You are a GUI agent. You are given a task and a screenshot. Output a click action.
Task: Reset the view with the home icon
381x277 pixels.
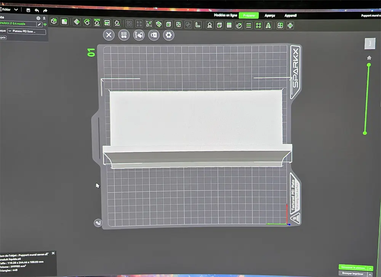[369, 58]
